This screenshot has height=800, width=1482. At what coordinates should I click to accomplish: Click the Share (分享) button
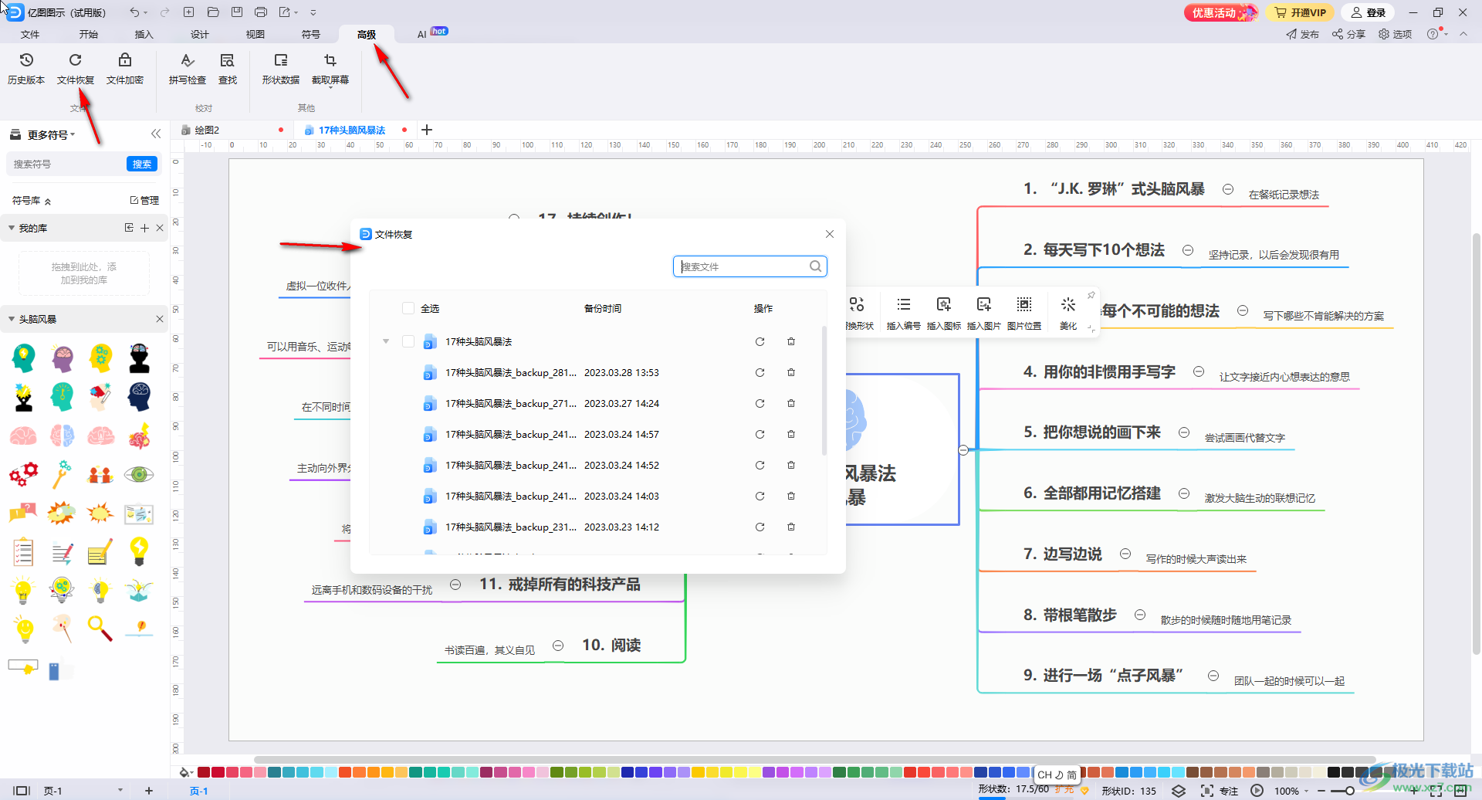(1348, 34)
